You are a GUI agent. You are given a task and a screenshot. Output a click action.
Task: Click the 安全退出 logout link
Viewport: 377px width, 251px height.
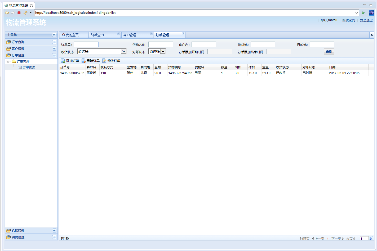(x=366, y=20)
